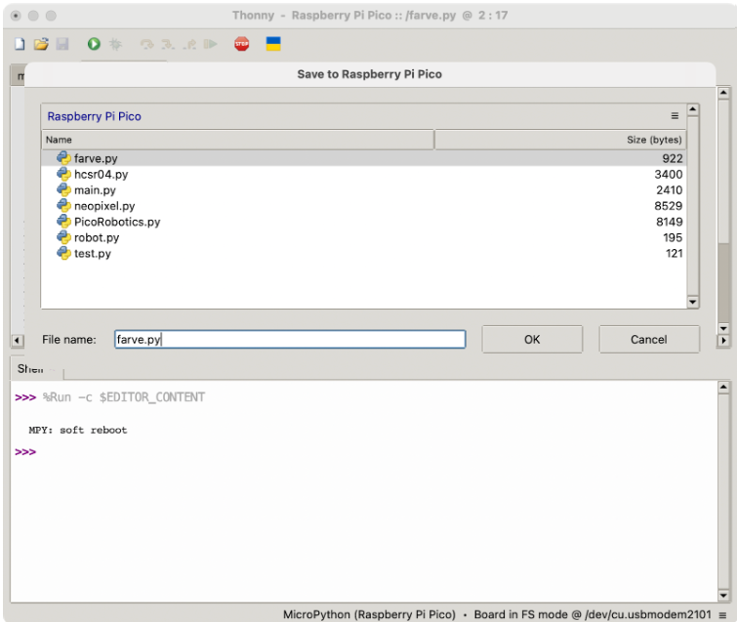
Task: Select the farve.py file row
Action: click(x=363, y=158)
